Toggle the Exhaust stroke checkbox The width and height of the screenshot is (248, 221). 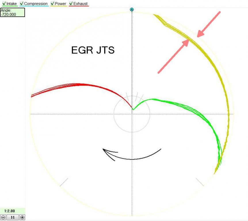(x=71, y=3)
